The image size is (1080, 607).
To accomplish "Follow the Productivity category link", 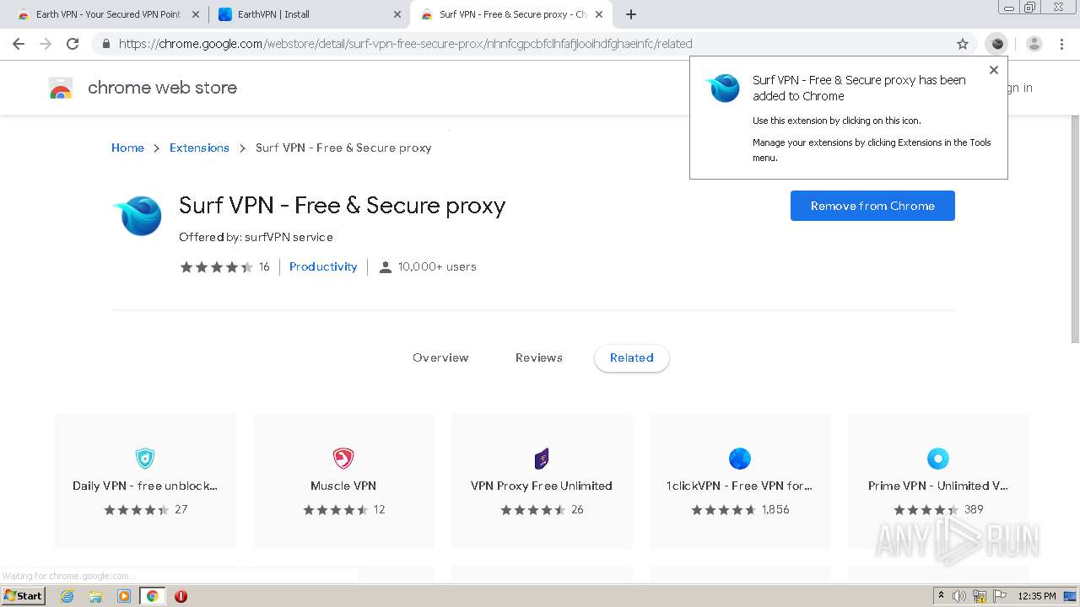I will (323, 266).
